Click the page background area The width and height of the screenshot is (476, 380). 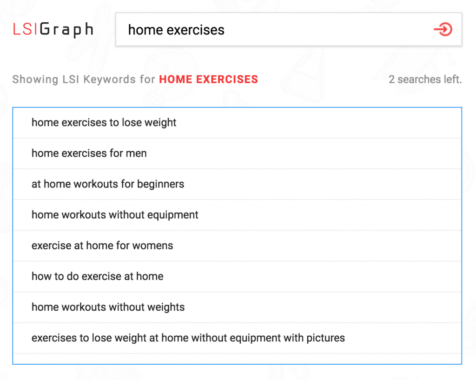point(238,374)
